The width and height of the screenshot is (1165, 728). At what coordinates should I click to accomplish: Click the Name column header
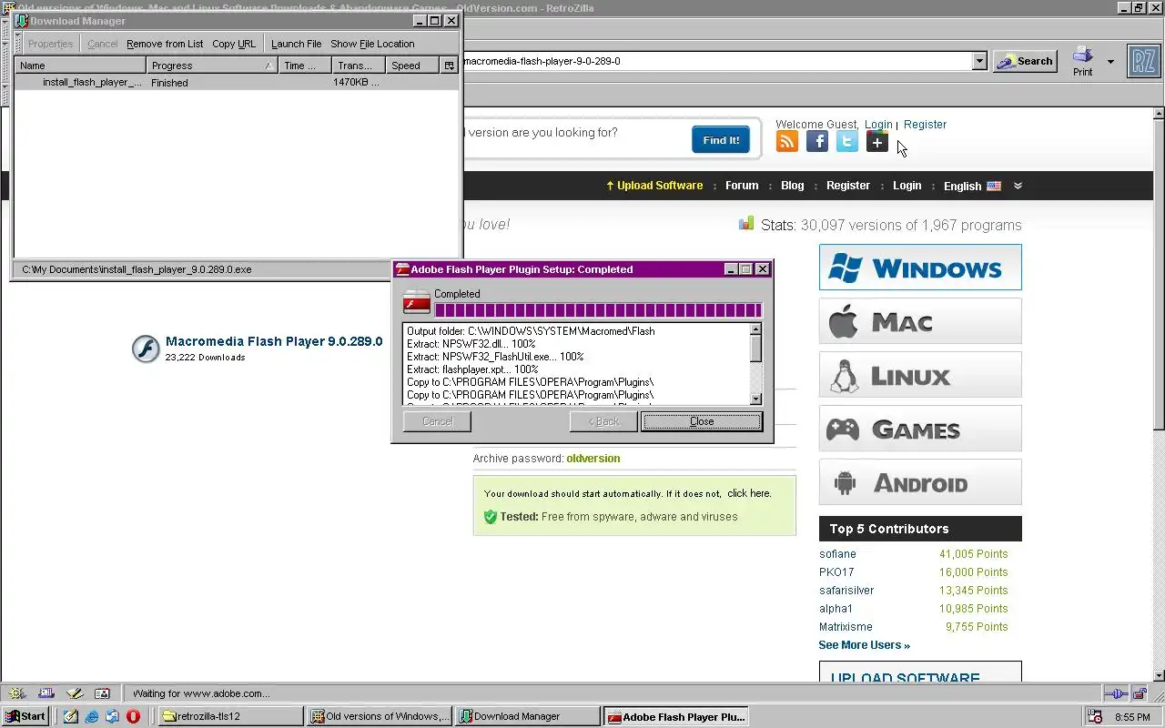pyautogui.click(x=80, y=66)
